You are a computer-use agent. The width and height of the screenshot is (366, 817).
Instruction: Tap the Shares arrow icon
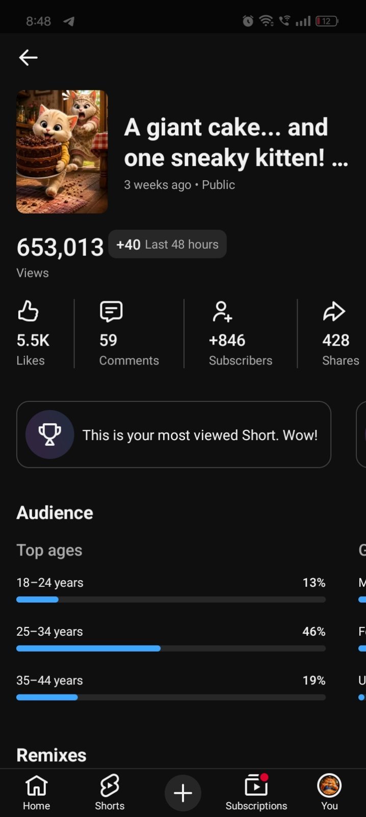tap(334, 311)
